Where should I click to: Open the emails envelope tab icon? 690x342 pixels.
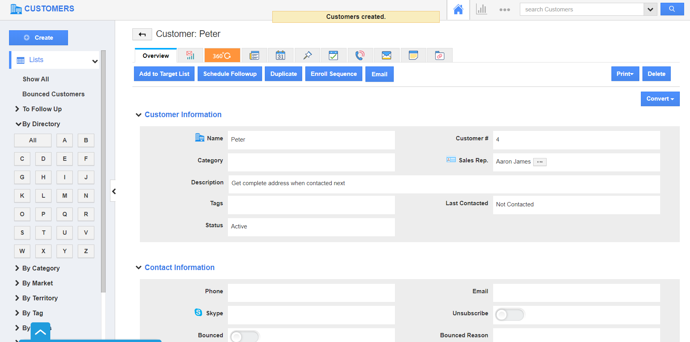coord(386,55)
